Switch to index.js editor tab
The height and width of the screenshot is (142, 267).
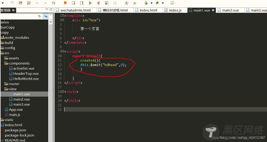(175, 10)
